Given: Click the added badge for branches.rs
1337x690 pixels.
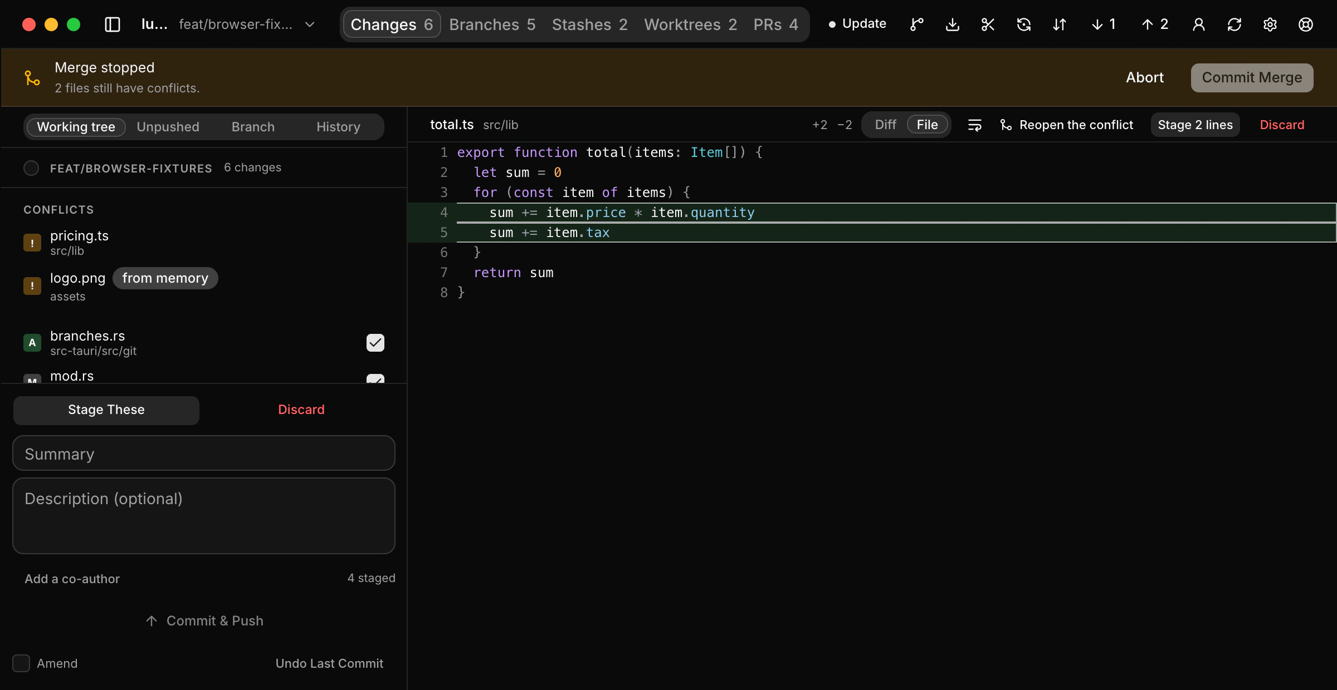Looking at the screenshot, I should pos(32,343).
